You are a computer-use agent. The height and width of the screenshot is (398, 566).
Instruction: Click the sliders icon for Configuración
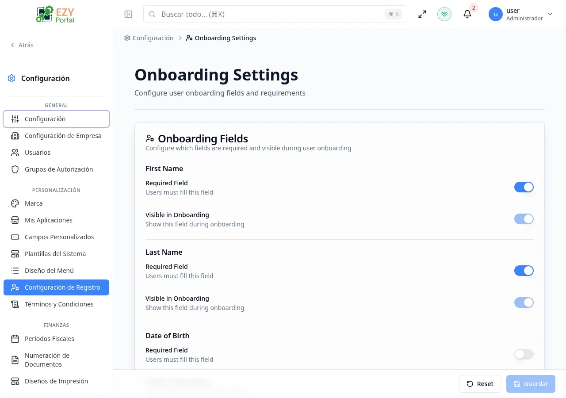[15, 119]
